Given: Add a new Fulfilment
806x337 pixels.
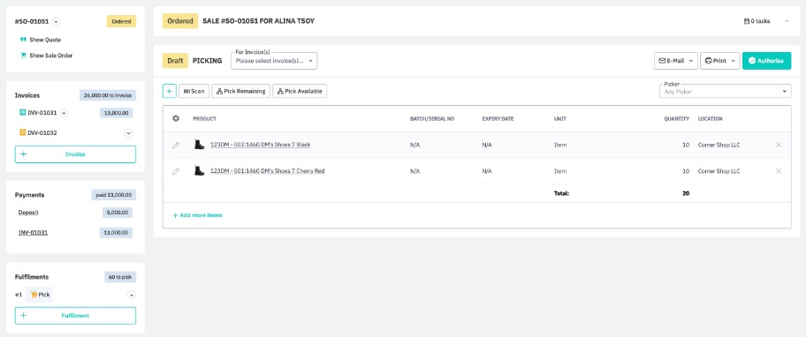Looking at the screenshot, I should [x=76, y=316].
